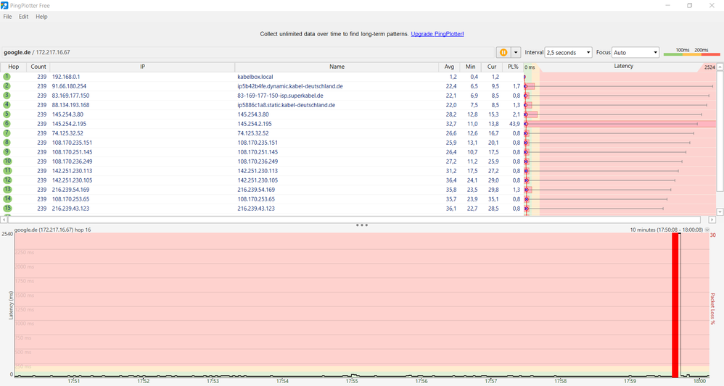Viewport: 724px width, 386px height.
Task: Click IP address 88.134.193.168
Action: pyautogui.click(x=70, y=105)
